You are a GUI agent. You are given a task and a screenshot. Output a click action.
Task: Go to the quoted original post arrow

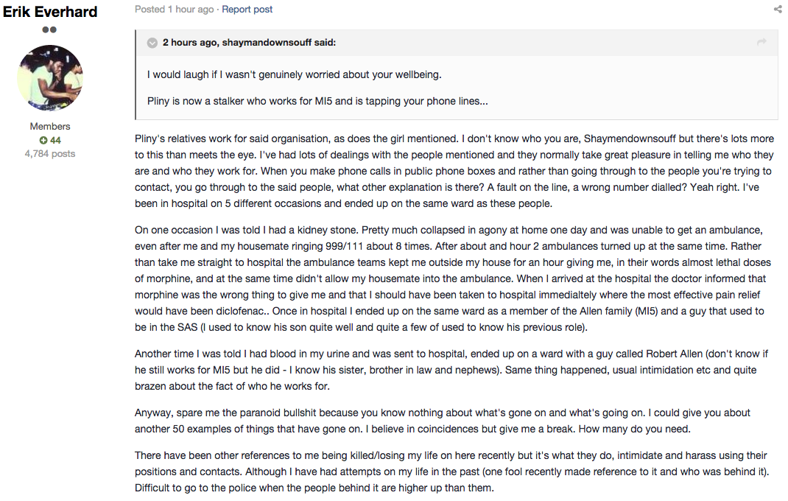coord(762,42)
